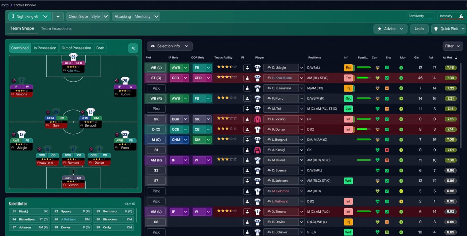Toggle Solanke's sharpness arrow indicator
Screen dimensions: 467x236
click(x=387, y=232)
